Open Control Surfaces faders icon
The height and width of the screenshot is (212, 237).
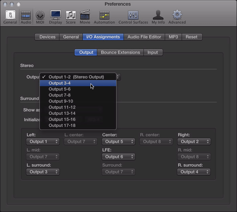pos(133,17)
